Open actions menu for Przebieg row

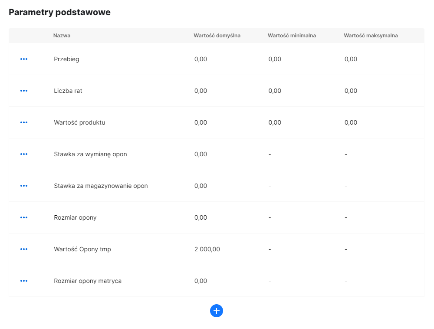click(24, 59)
